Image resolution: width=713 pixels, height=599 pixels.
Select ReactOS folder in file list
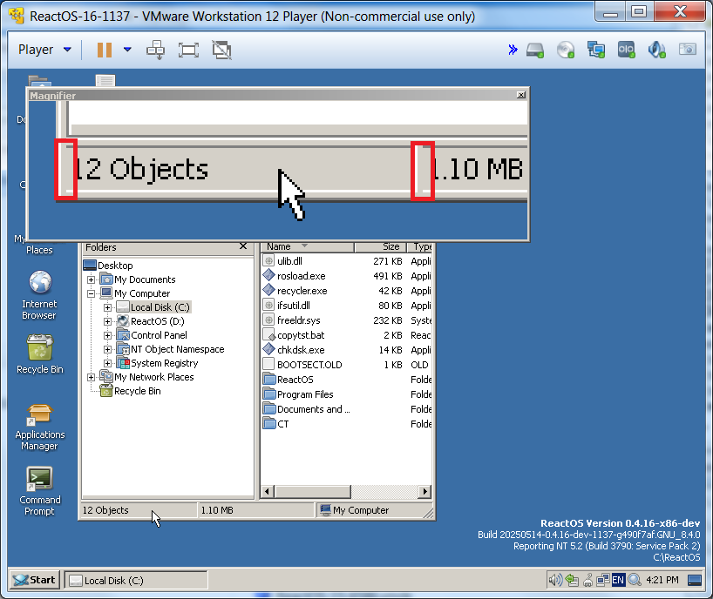coord(295,380)
